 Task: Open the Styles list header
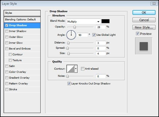coord(22,13)
